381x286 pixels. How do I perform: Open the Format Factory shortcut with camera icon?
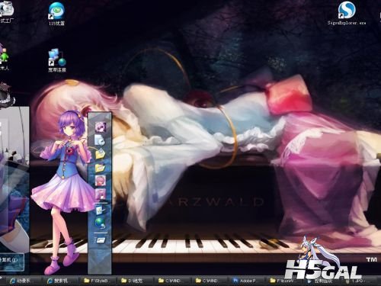point(6,11)
